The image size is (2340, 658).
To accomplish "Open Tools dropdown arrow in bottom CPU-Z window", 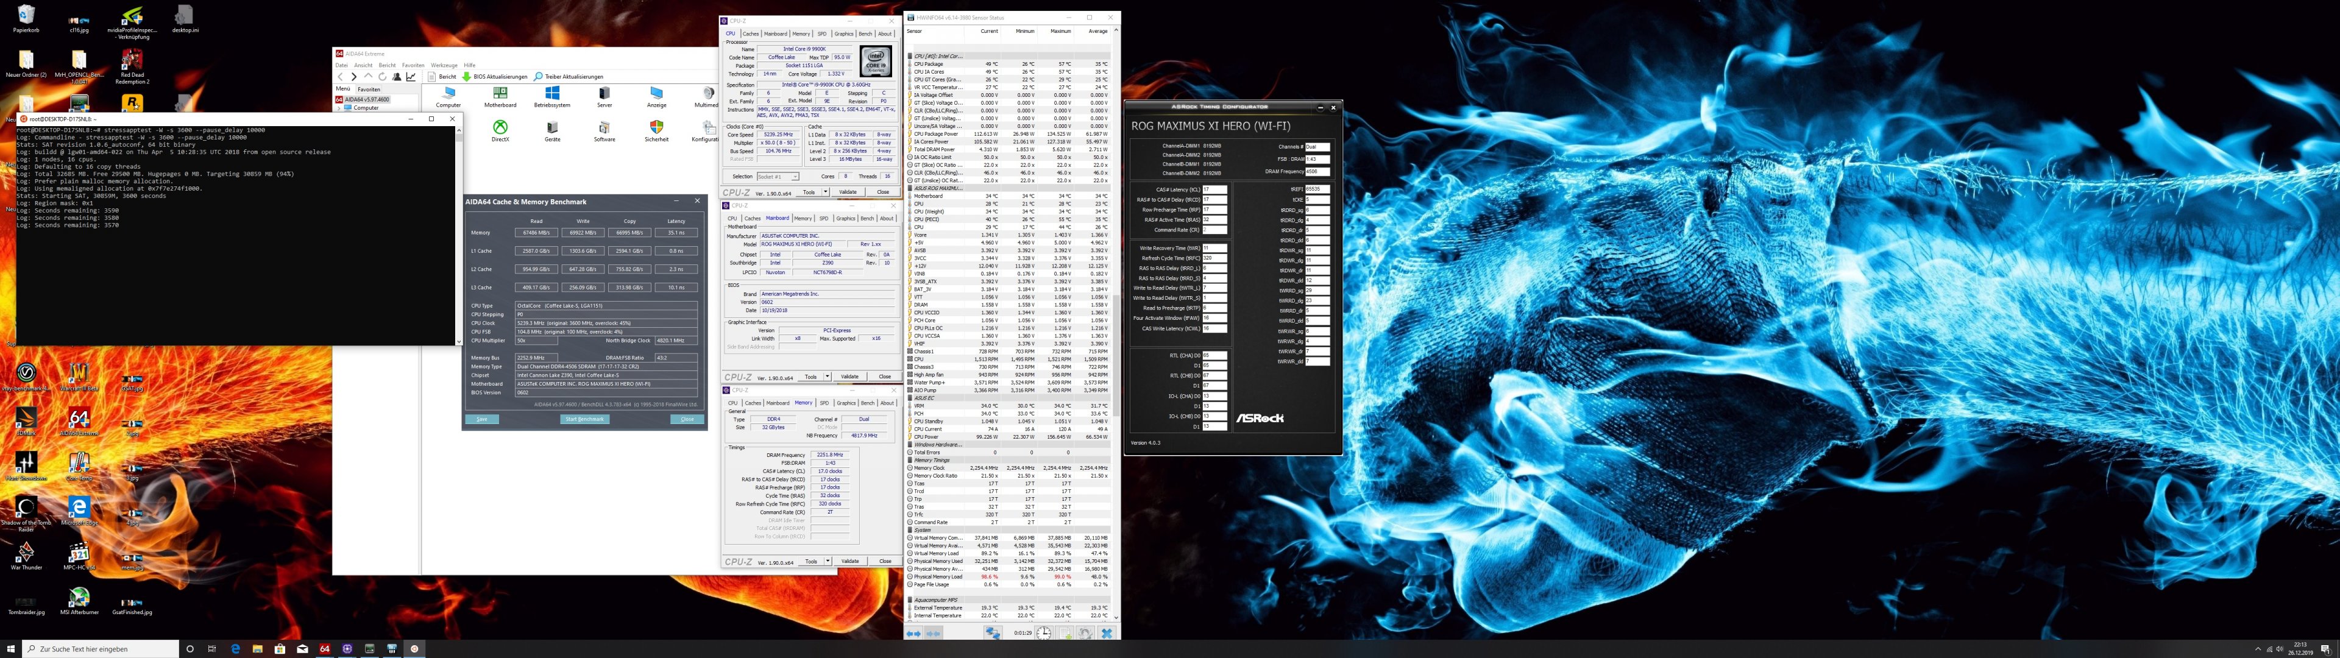I will point(828,561).
